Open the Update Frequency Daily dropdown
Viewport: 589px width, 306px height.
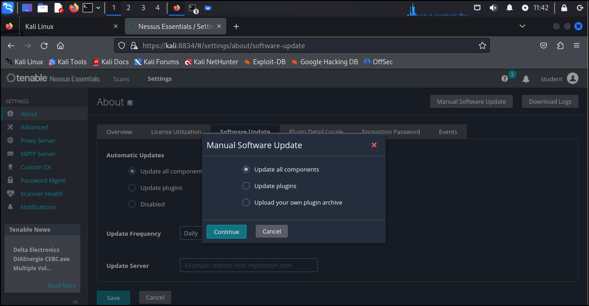click(191, 233)
